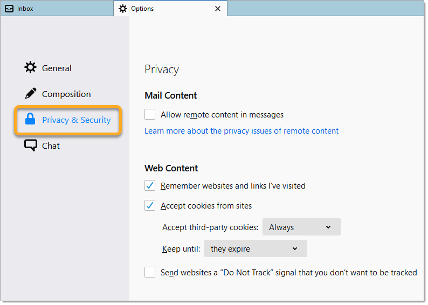428x305 pixels.
Task: Enable the Do Not Track signal checkbox
Action: click(x=150, y=273)
